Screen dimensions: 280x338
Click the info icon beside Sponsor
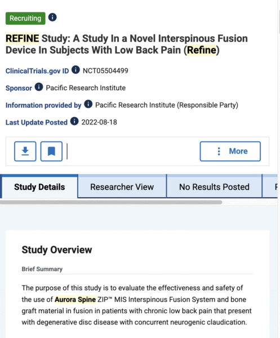[x=39, y=87]
